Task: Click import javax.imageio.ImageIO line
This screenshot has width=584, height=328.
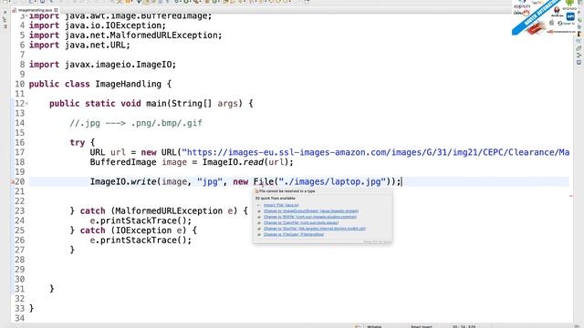Action: point(102,65)
